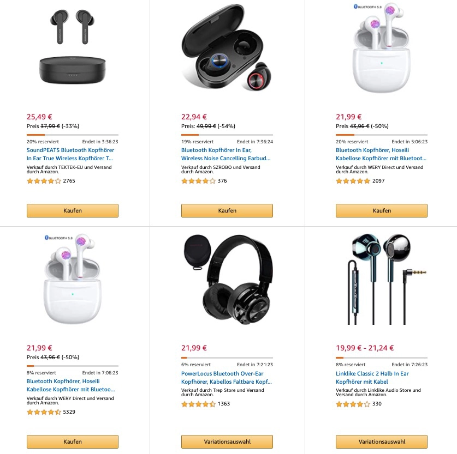
Task: Click the star rating with 2765 reviews
Action: (x=44, y=181)
